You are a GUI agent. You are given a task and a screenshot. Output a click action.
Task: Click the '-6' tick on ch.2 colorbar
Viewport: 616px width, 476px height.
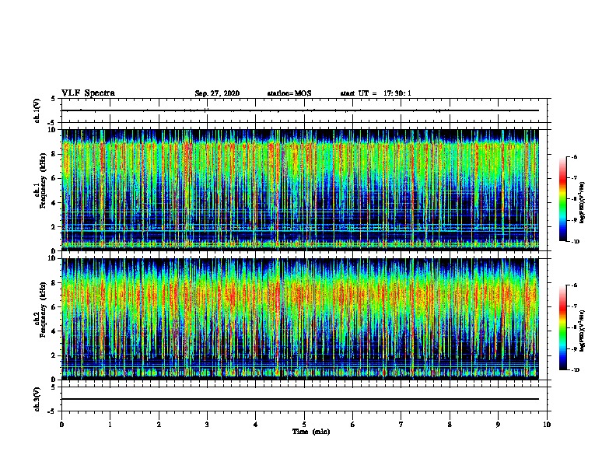point(574,285)
